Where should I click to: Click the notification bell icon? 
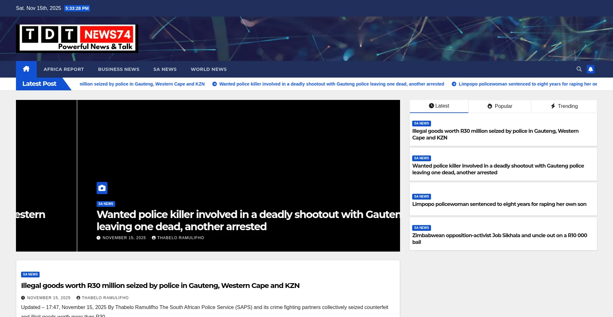point(590,69)
